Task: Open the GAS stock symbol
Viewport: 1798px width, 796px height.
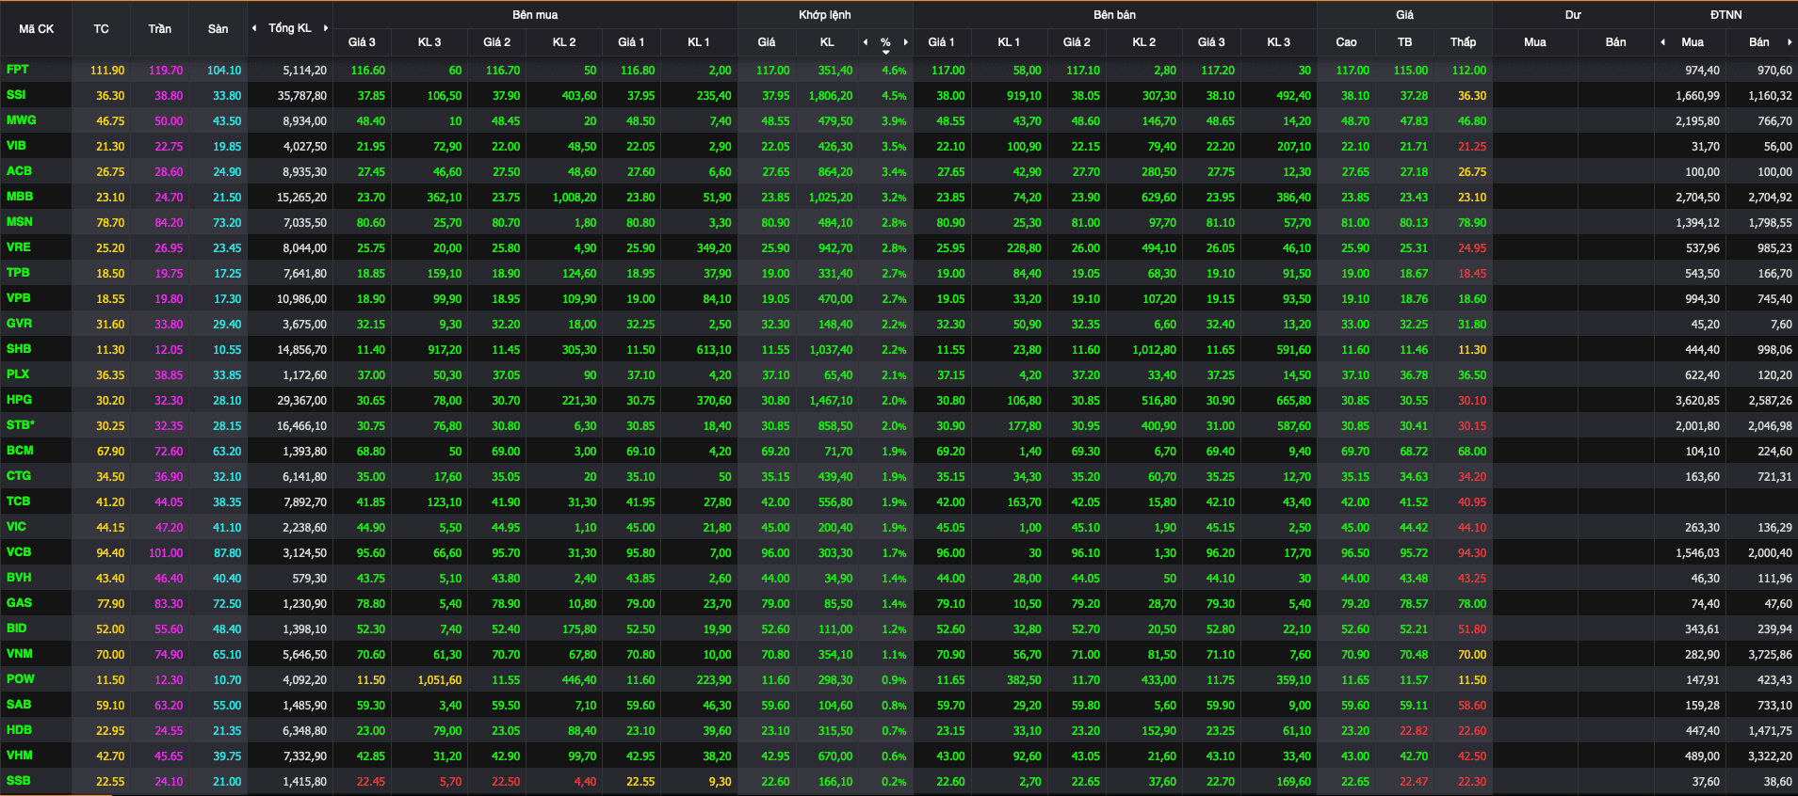Action: tap(19, 603)
